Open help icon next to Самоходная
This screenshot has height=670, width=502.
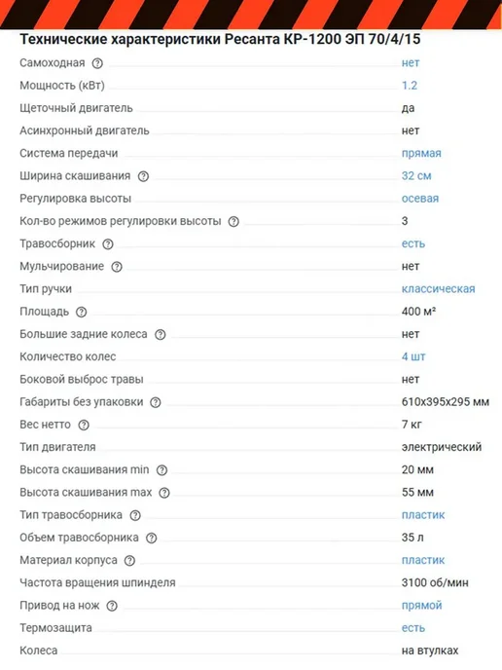coord(97,63)
